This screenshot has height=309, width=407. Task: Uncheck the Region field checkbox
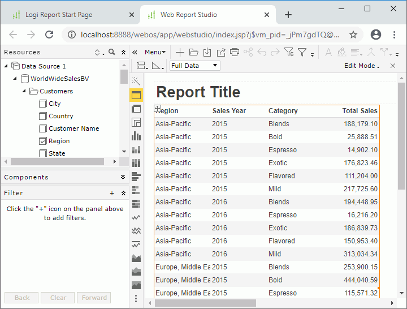[x=43, y=141]
